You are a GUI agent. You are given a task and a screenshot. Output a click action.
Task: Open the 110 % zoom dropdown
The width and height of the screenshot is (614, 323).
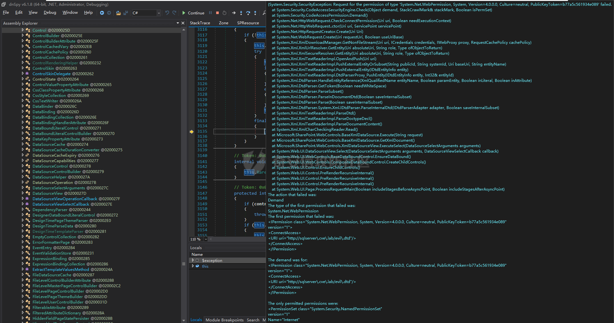pyautogui.click(x=206, y=239)
